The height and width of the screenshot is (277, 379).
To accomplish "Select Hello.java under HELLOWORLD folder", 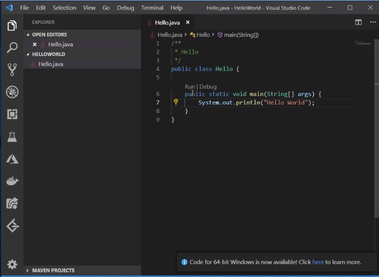I will click(82, 64).
